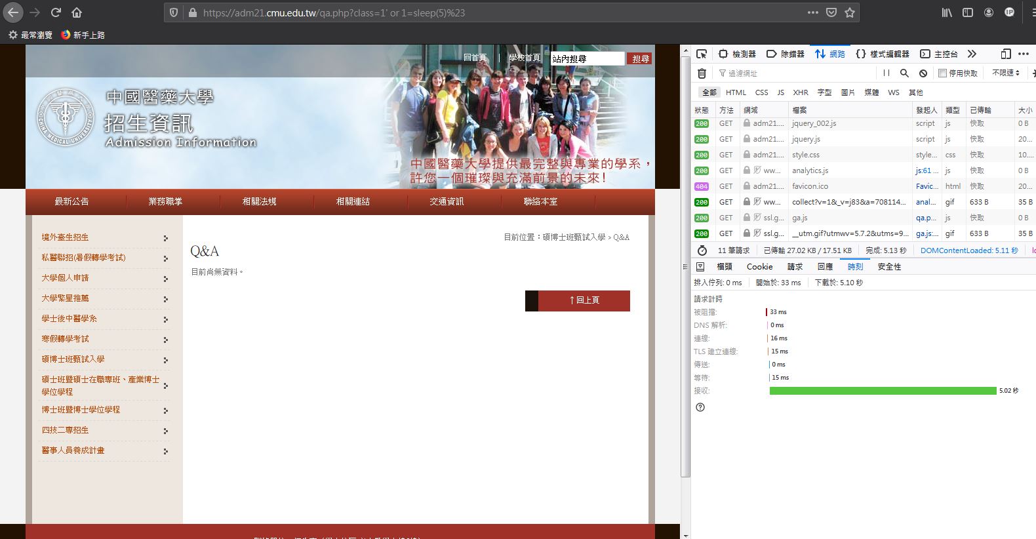Open network search magnifier
The width and height of the screenshot is (1036, 539).
coord(905,73)
